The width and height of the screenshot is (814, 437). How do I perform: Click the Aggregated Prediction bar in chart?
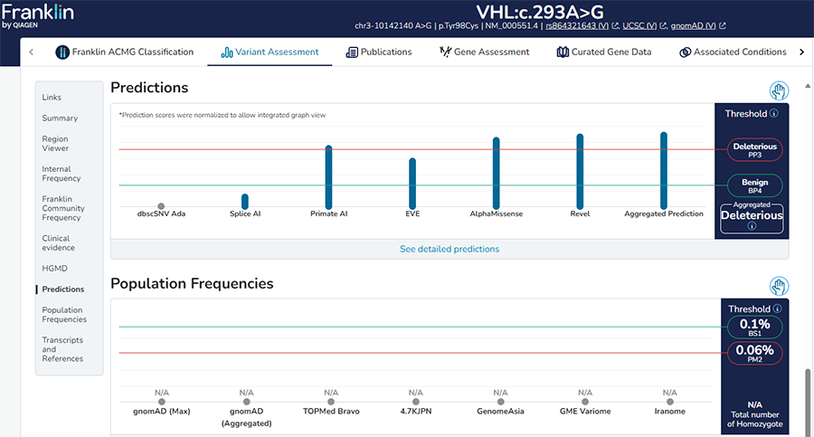664,169
